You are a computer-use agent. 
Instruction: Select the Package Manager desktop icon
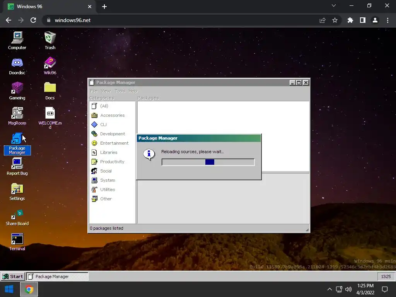click(17, 143)
